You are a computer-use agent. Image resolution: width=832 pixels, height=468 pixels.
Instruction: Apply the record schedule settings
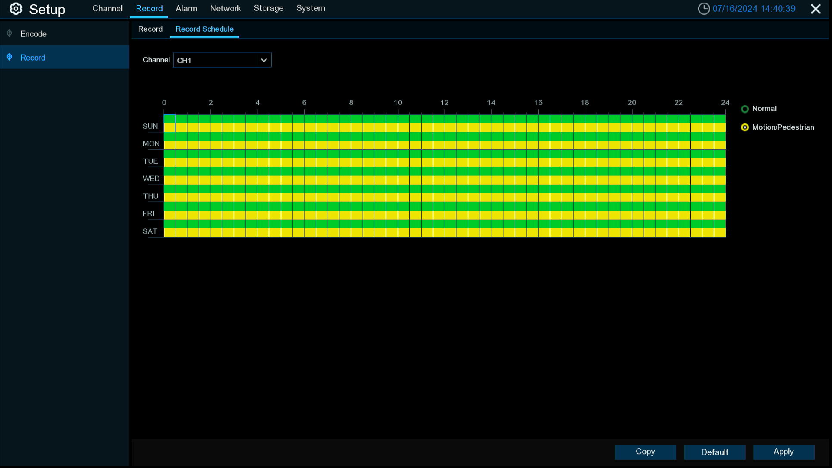tap(783, 452)
